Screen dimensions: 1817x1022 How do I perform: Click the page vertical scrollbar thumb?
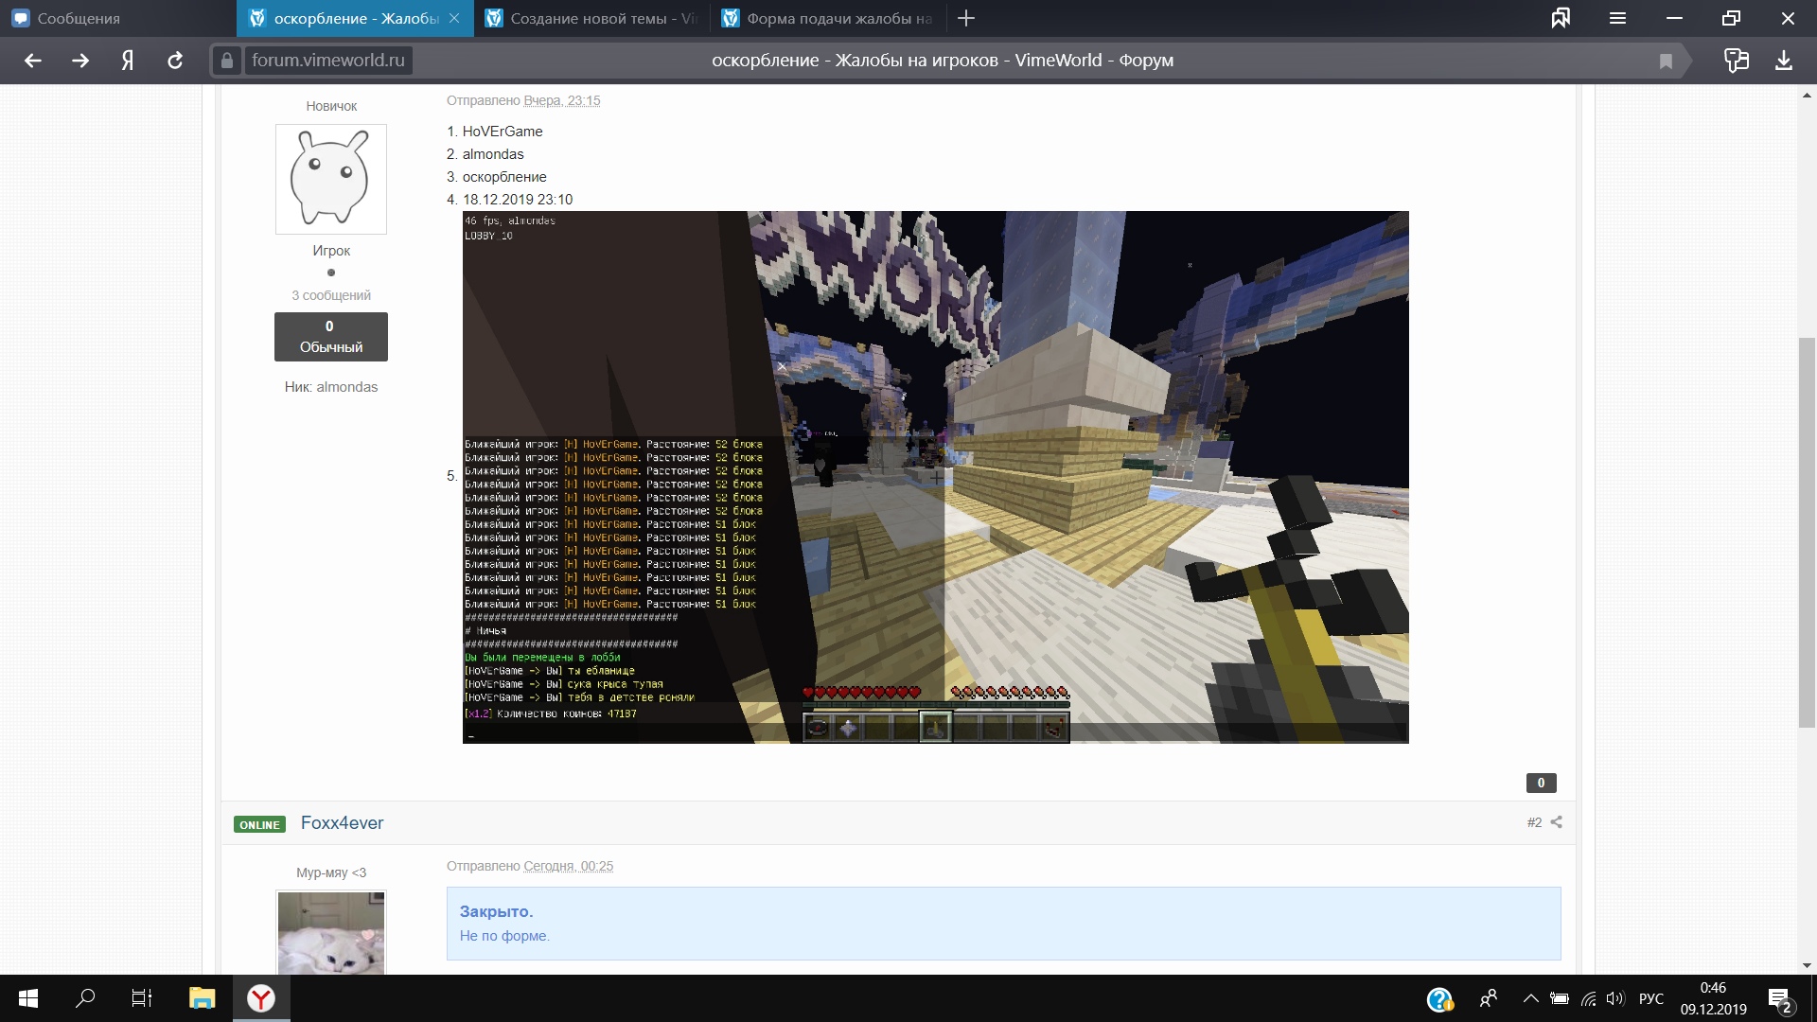[x=1808, y=532]
